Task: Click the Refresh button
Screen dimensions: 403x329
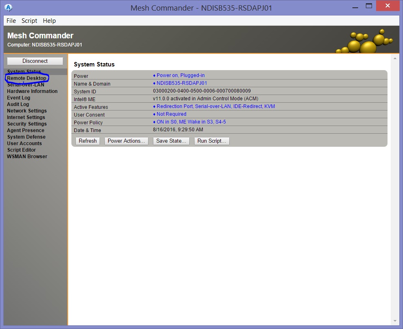Action: click(x=88, y=141)
